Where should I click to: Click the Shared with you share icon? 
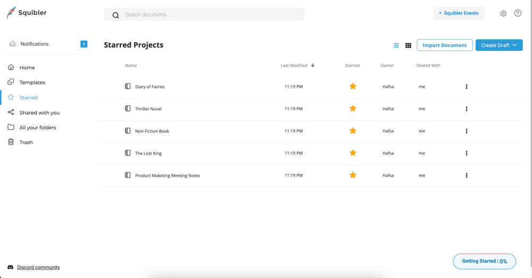tap(11, 112)
